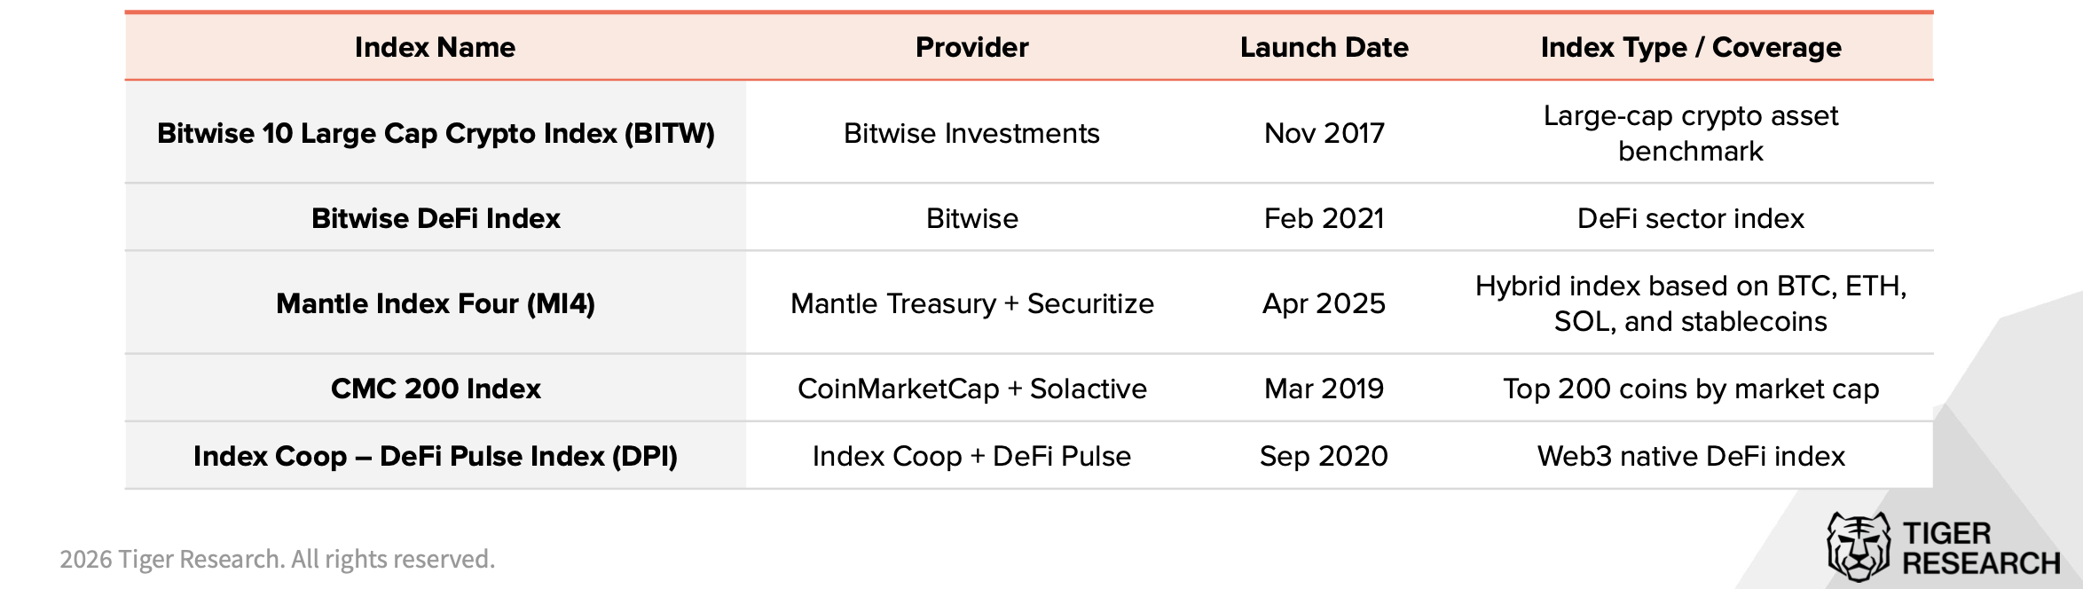Click the Sep 2020 launch date
Viewport: 2083px width, 589px height.
1324,456
